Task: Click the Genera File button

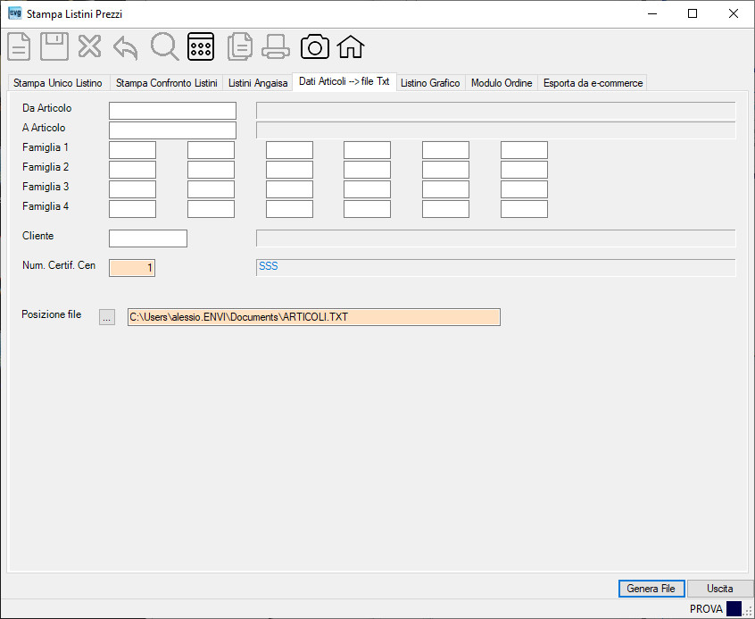Action: 651,589
